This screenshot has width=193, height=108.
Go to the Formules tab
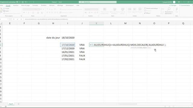(x=35, y=5)
